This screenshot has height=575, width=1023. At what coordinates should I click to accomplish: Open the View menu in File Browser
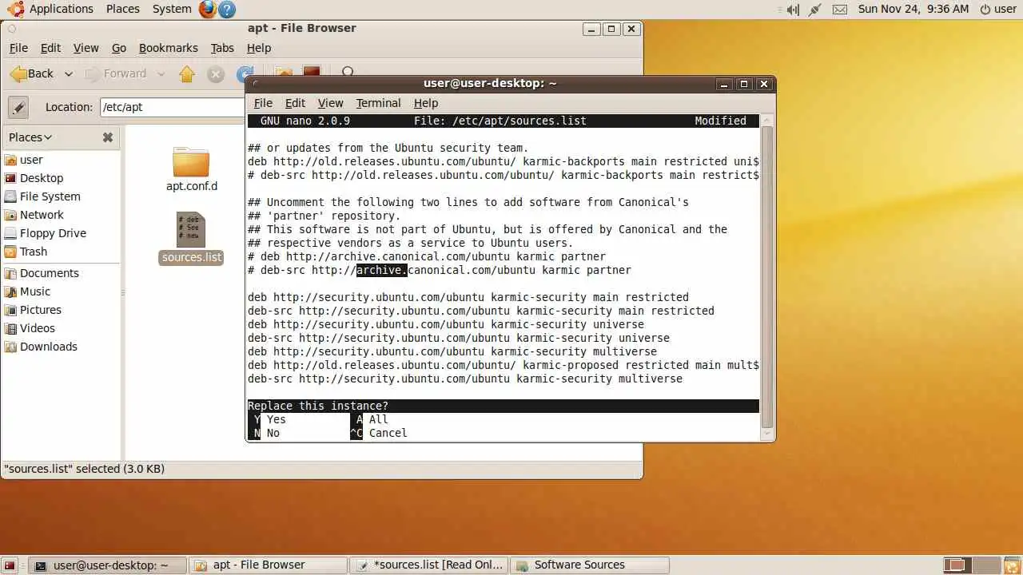86,48
